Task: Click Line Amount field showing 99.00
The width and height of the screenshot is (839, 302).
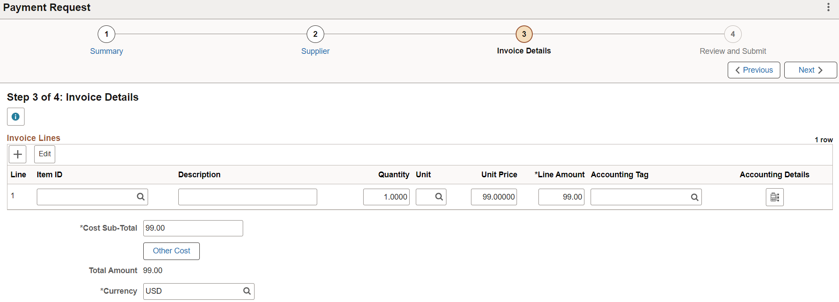Action: [x=561, y=197]
